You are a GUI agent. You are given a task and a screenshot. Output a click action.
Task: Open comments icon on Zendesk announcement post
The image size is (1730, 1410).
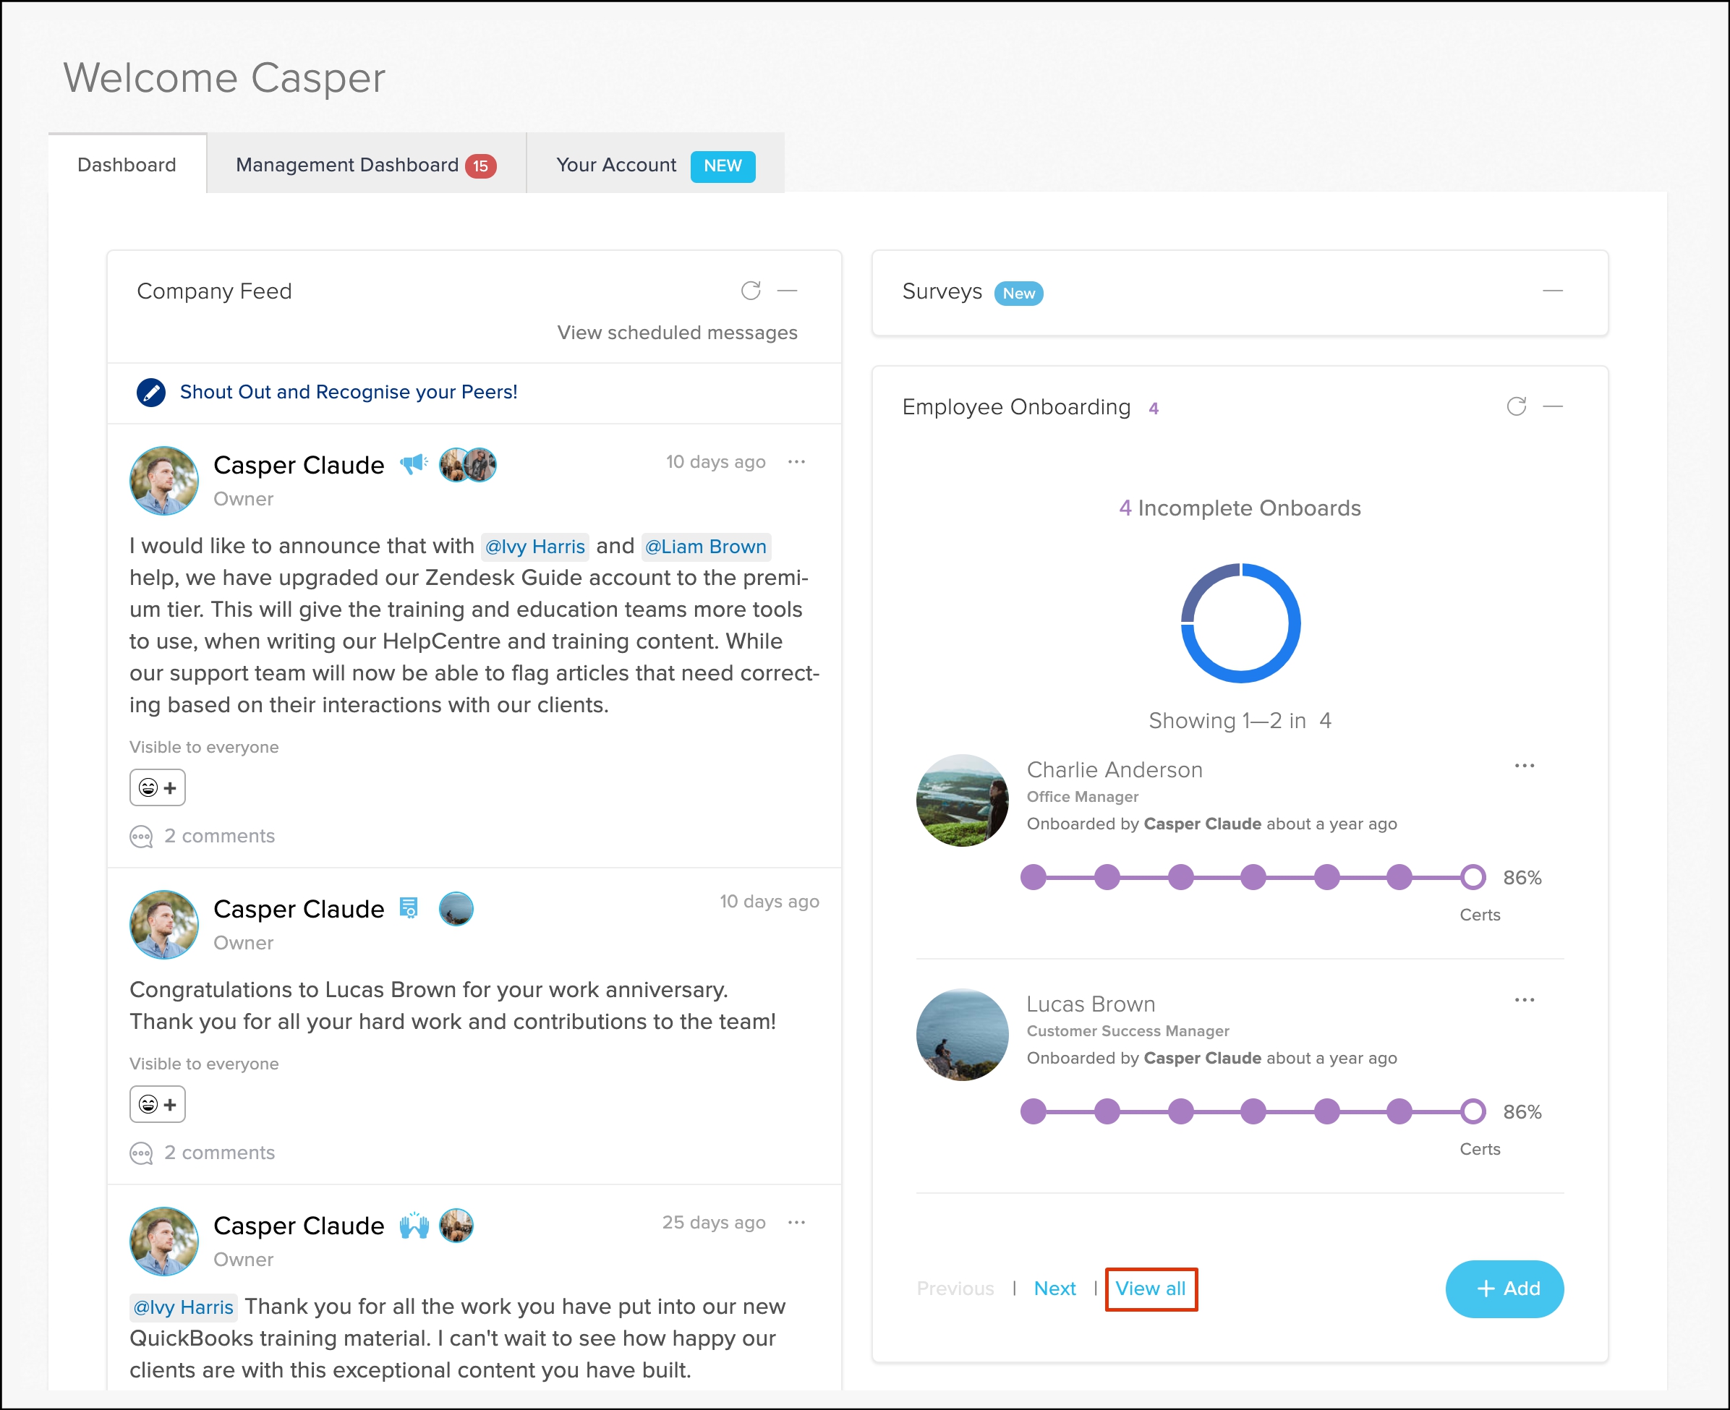141,837
